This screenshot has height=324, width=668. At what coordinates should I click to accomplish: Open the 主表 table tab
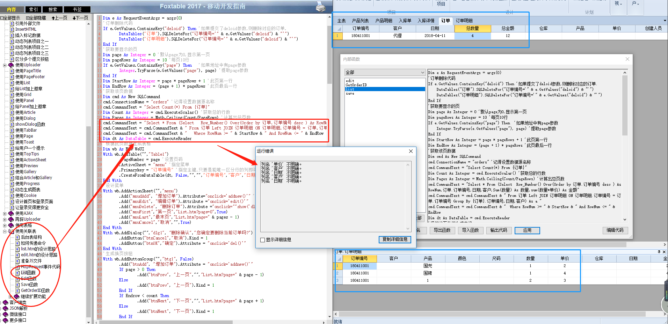[x=341, y=21]
